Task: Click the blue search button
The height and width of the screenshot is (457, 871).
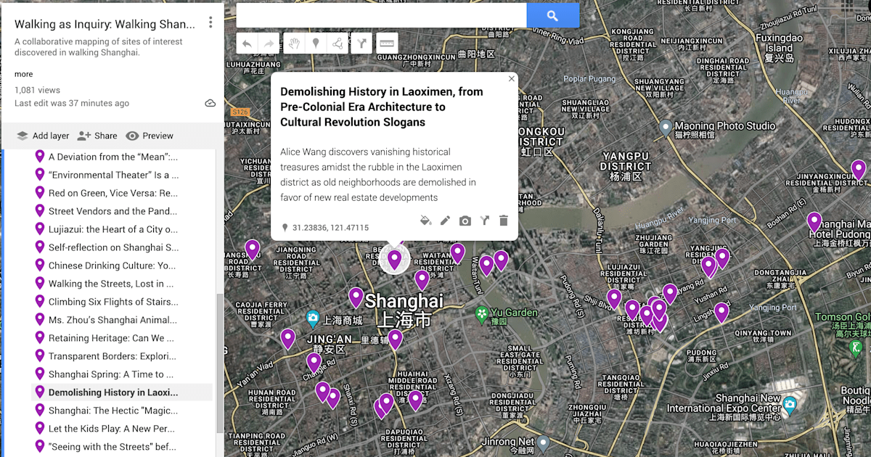Action: pyautogui.click(x=552, y=15)
